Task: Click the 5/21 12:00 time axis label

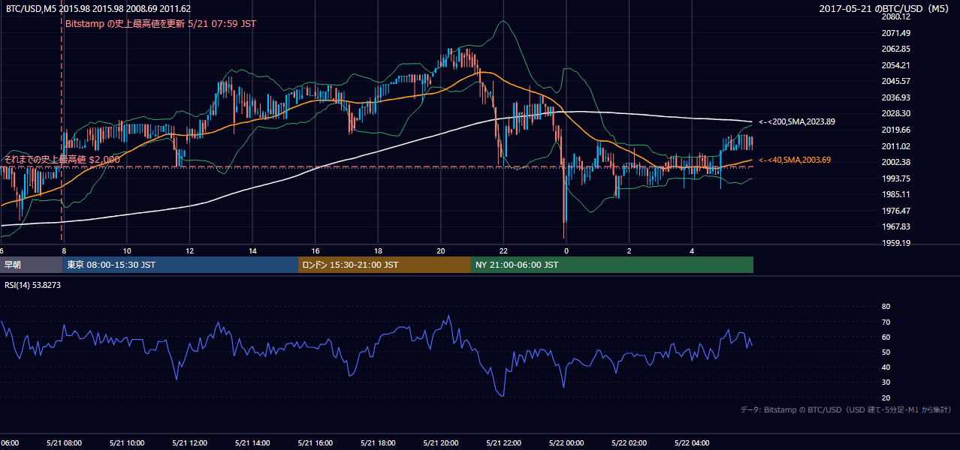Action: point(189,443)
